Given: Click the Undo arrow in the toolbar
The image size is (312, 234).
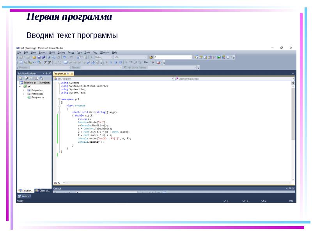Looking at the screenshot, I should click(x=64, y=57).
